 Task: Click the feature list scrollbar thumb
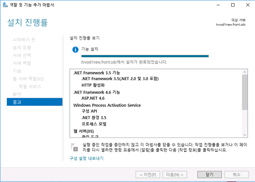[245, 92]
